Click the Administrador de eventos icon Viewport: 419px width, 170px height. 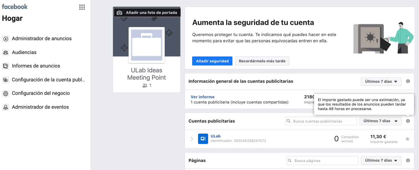[x=5, y=107]
